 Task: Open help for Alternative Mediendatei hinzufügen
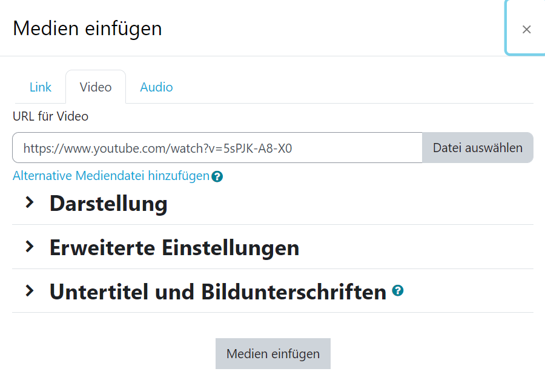[x=217, y=177]
